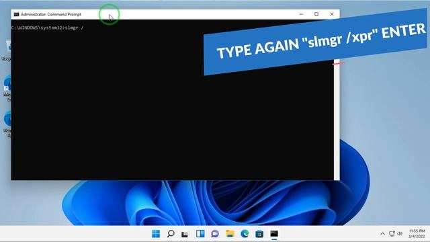Viewport: 430px width, 242px height.
Task: Open the Windows Start menu
Action: pos(156,234)
